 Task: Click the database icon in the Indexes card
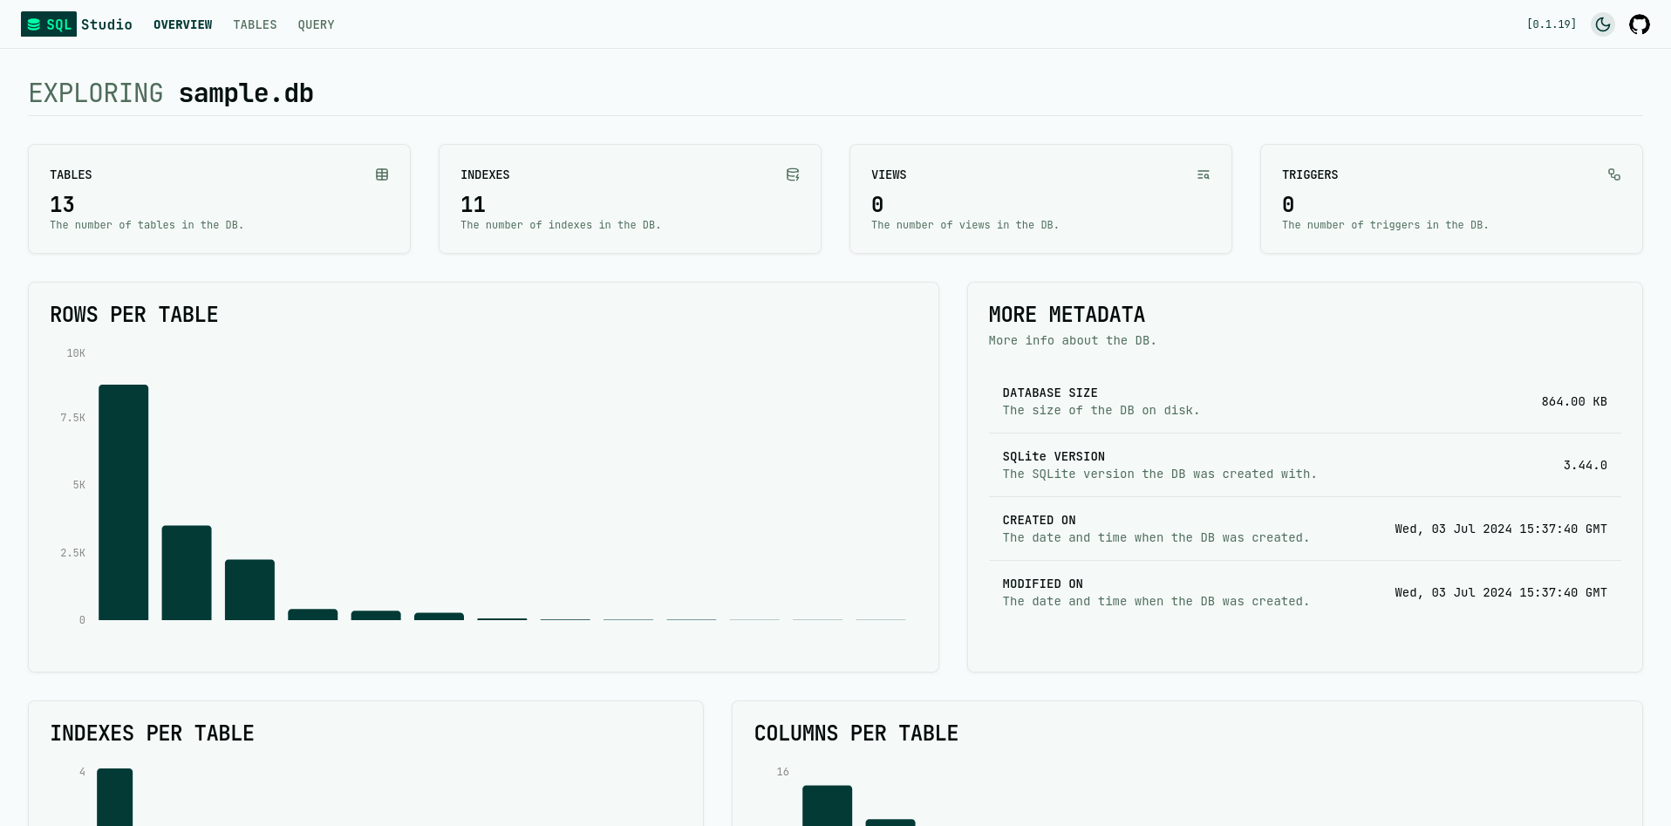(793, 174)
